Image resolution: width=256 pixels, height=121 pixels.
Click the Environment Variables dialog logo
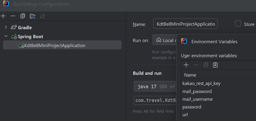(184, 41)
